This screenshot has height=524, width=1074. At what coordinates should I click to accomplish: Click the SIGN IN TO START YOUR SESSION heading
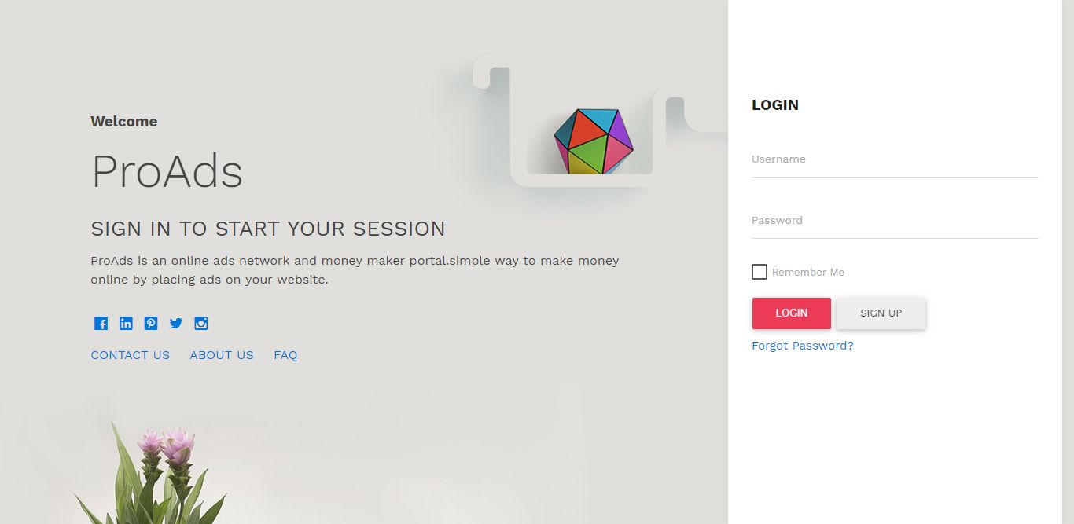(267, 229)
